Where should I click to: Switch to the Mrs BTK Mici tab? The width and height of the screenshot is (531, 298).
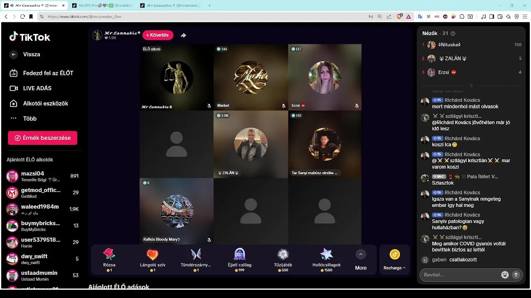[102, 5]
